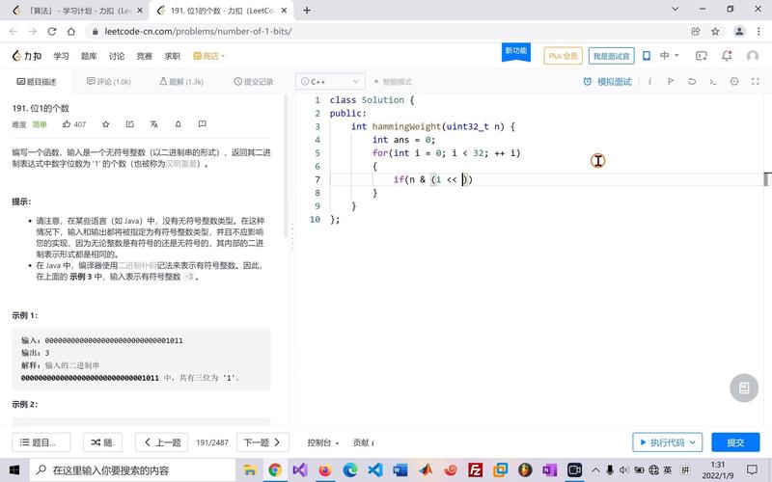772x482 pixels.
Task: Switch to the 评论 (1.0k) tab
Action: click(109, 82)
